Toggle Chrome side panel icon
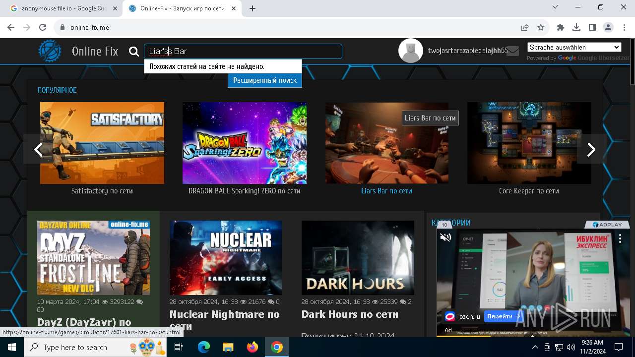The height and width of the screenshot is (357, 635). (x=592, y=28)
